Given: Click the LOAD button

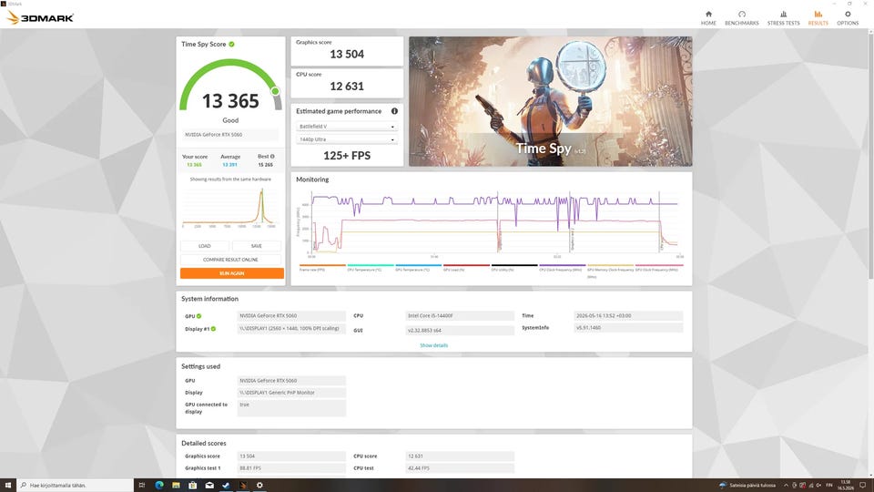Looking at the screenshot, I should pos(205,246).
